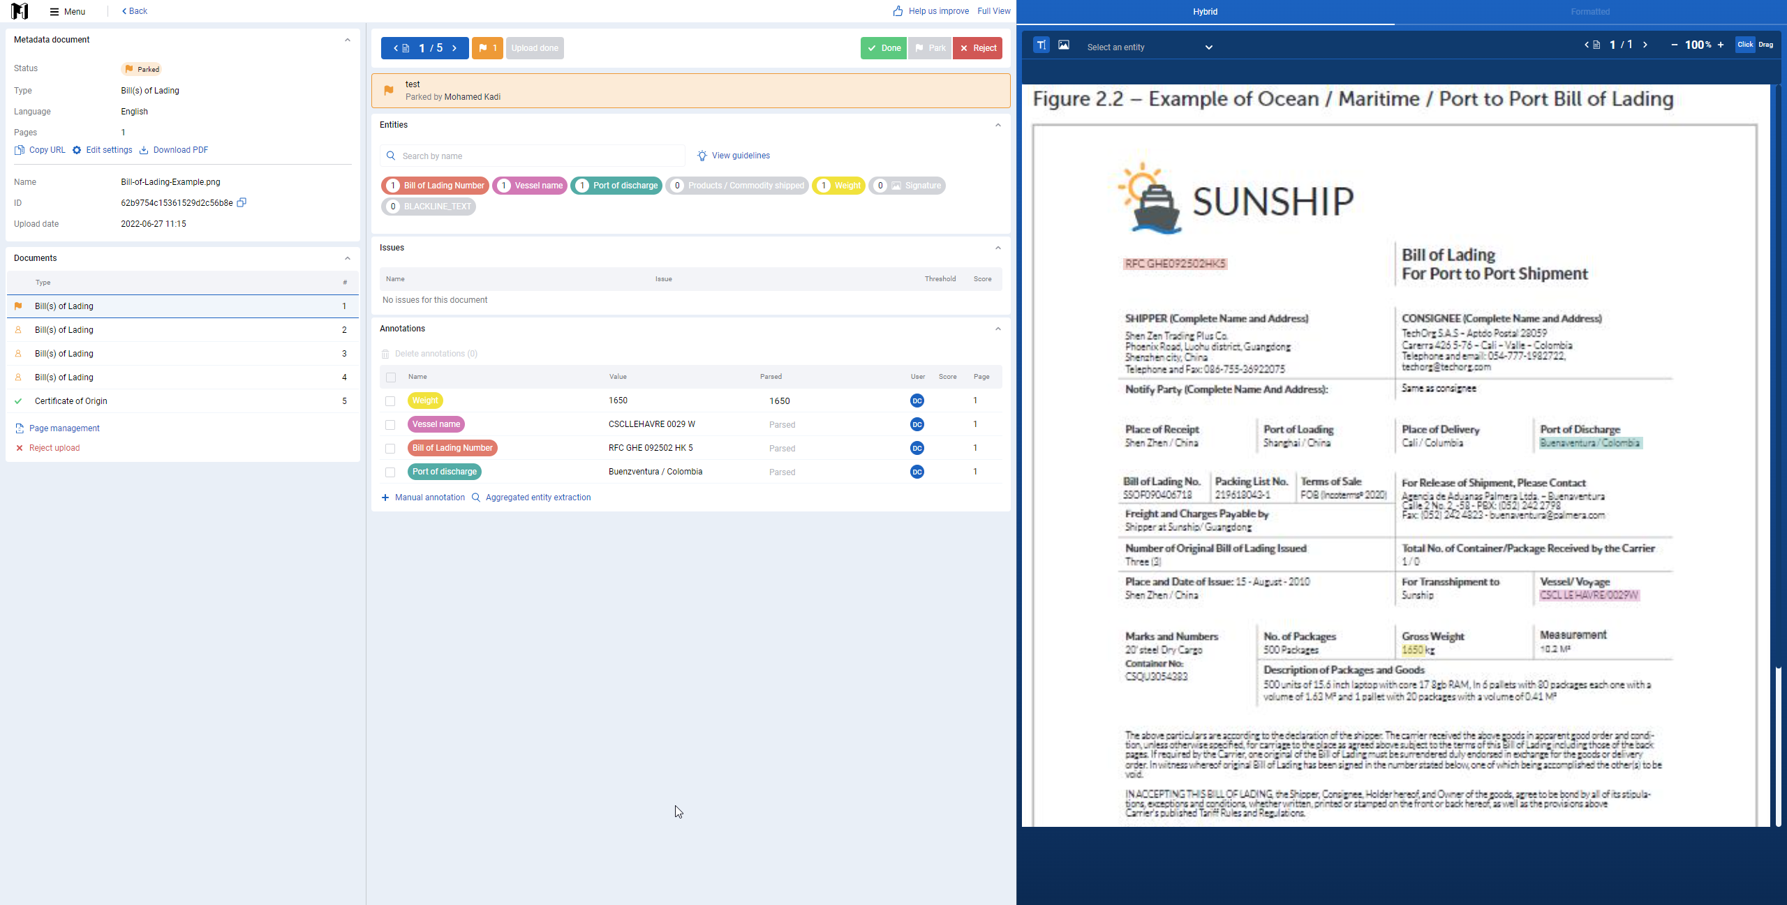
Task: Collapse the Documents panel
Action: coord(348,258)
